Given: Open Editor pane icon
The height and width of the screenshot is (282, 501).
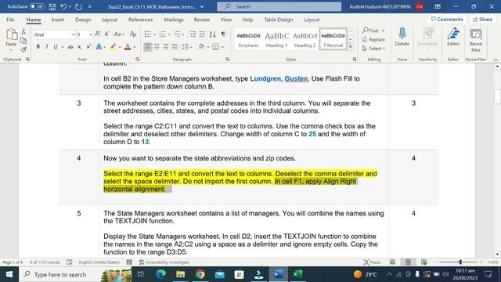Looking at the screenshot, I should pyautogui.click(x=453, y=38).
